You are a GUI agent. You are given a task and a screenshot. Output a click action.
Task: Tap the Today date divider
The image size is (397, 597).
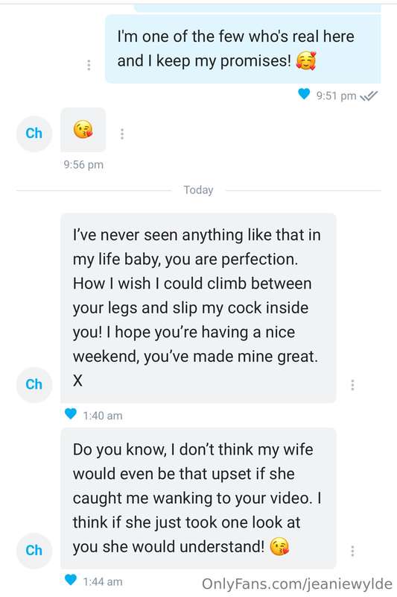click(x=198, y=190)
